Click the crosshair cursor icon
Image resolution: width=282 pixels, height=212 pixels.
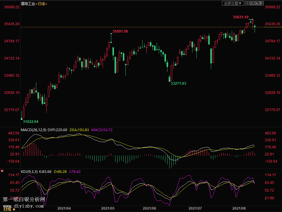247,3
